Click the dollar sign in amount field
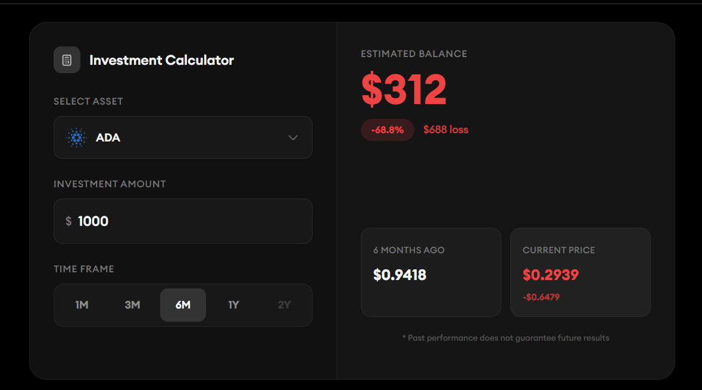This screenshot has width=702, height=390. click(68, 221)
